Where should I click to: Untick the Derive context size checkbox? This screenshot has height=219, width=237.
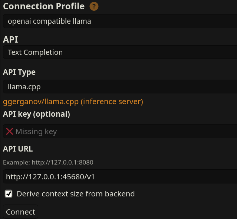pos(9,194)
